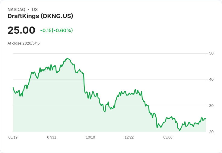Click the right vertical price axis line
Screen dimensions: 222x153
point(206,93)
